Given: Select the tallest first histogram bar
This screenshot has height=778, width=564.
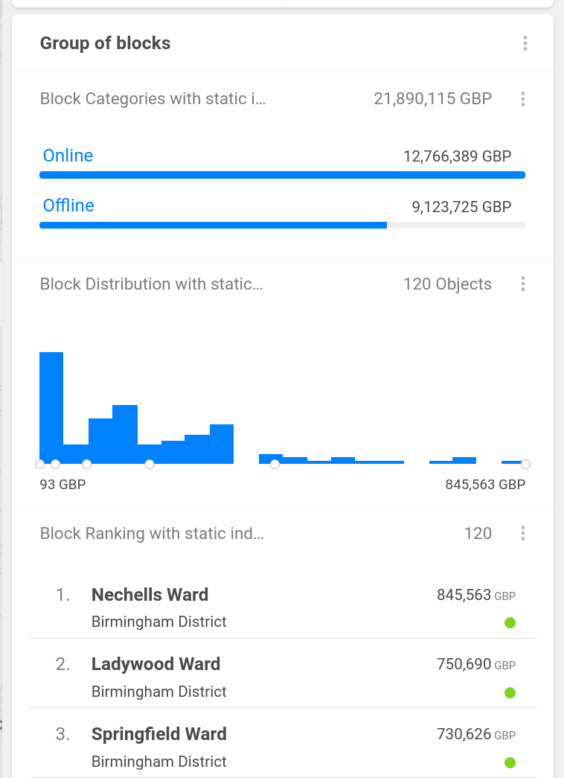Looking at the screenshot, I should (51, 407).
